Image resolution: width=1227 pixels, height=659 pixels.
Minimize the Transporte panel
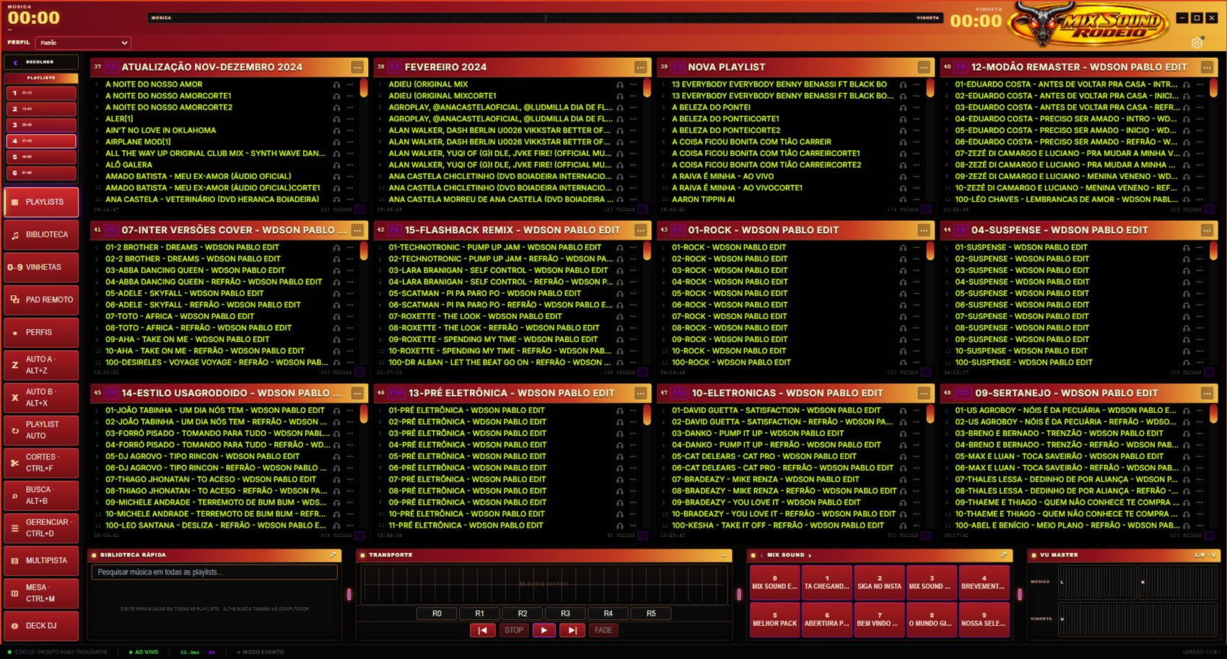click(x=724, y=555)
